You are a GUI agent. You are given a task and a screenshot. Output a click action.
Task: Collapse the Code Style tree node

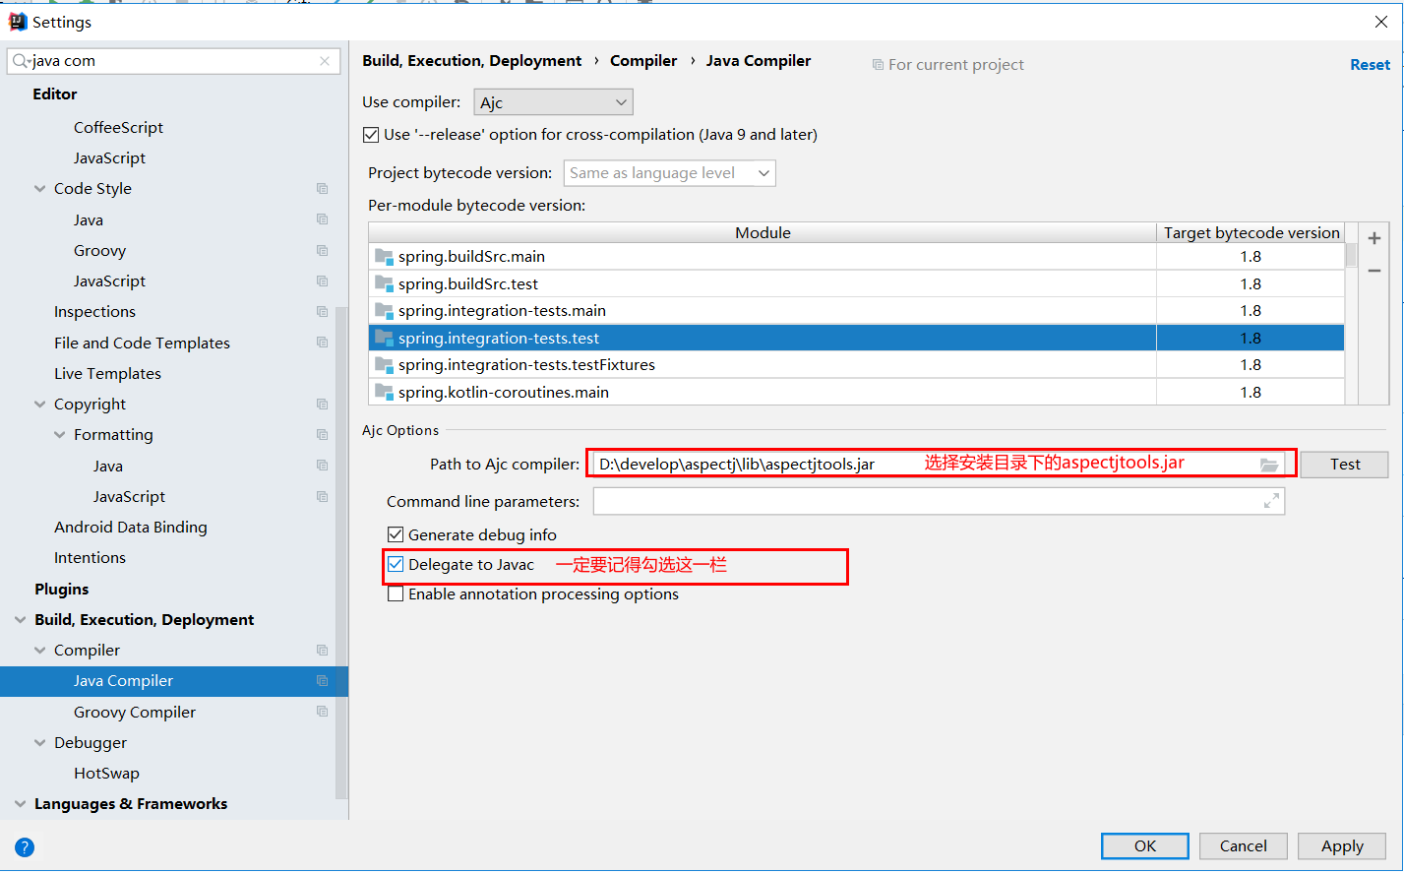click(x=39, y=188)
